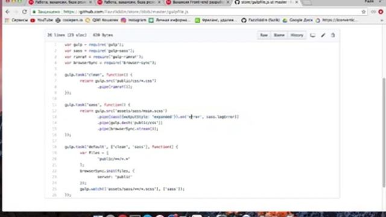Image resolution: width=386 pixels, height=217 pixels.
Task: Click the server: 'public' line
Action: point(115,177)
